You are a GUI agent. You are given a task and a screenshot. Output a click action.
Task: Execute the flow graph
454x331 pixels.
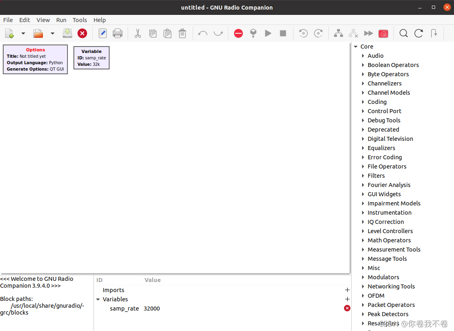(268, 34)
